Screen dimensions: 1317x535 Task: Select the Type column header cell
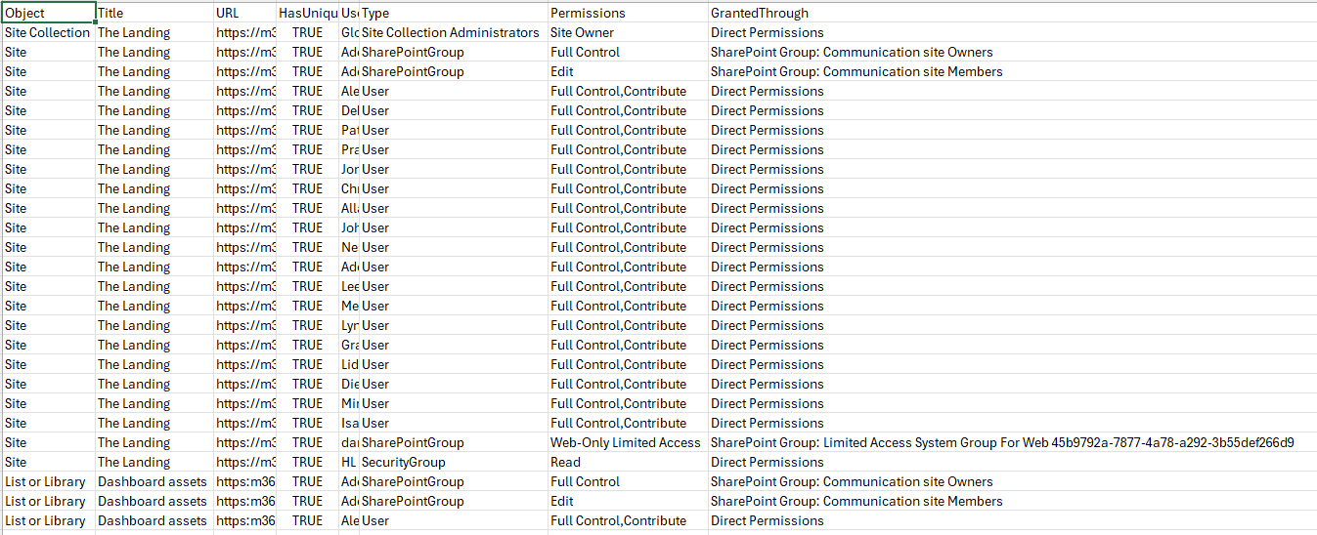(454, 13)
